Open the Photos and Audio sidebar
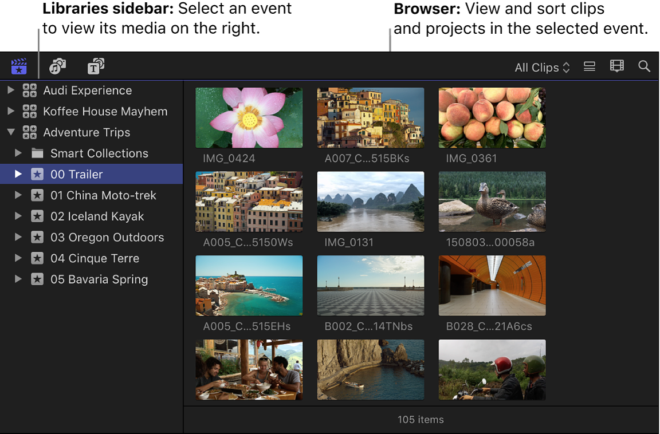 (x=57, y=66)
